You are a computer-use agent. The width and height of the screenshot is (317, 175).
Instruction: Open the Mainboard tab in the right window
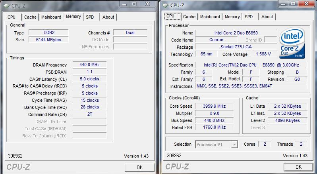(x=210, y=17)
